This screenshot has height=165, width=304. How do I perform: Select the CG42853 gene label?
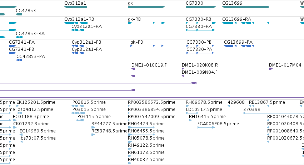[26, 10]
